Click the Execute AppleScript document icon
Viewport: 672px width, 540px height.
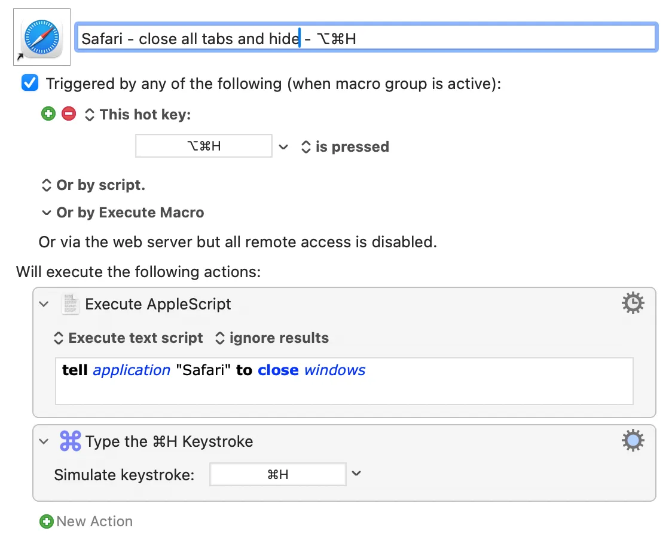(71, 304)
